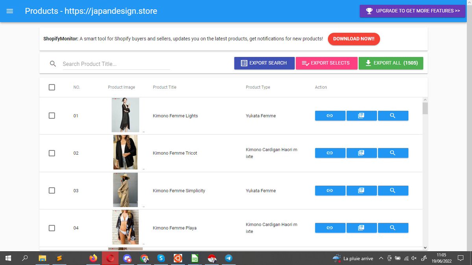Click the Kimono Femme Lights title text

[175, 116]
